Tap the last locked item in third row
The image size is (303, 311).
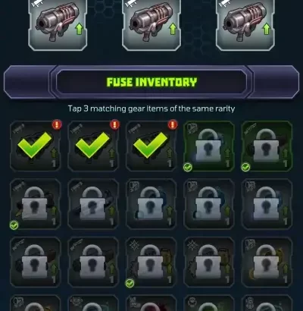[267, 262]
